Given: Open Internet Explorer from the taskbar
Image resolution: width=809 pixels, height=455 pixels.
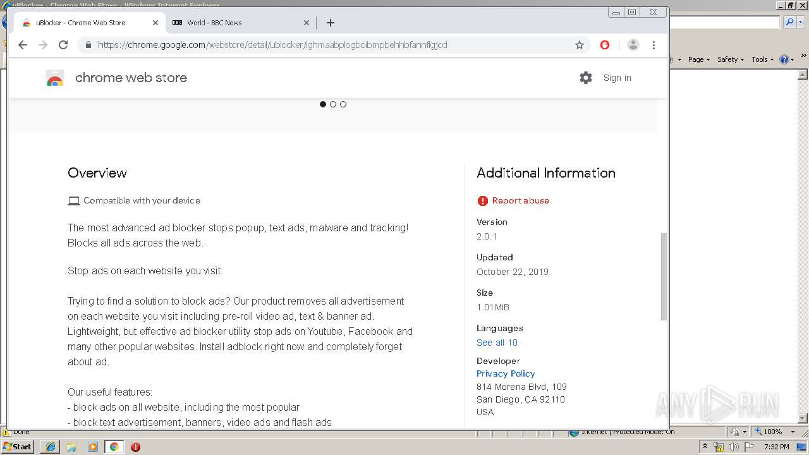Looking at the screenshot, I should (x=51, y=447).
